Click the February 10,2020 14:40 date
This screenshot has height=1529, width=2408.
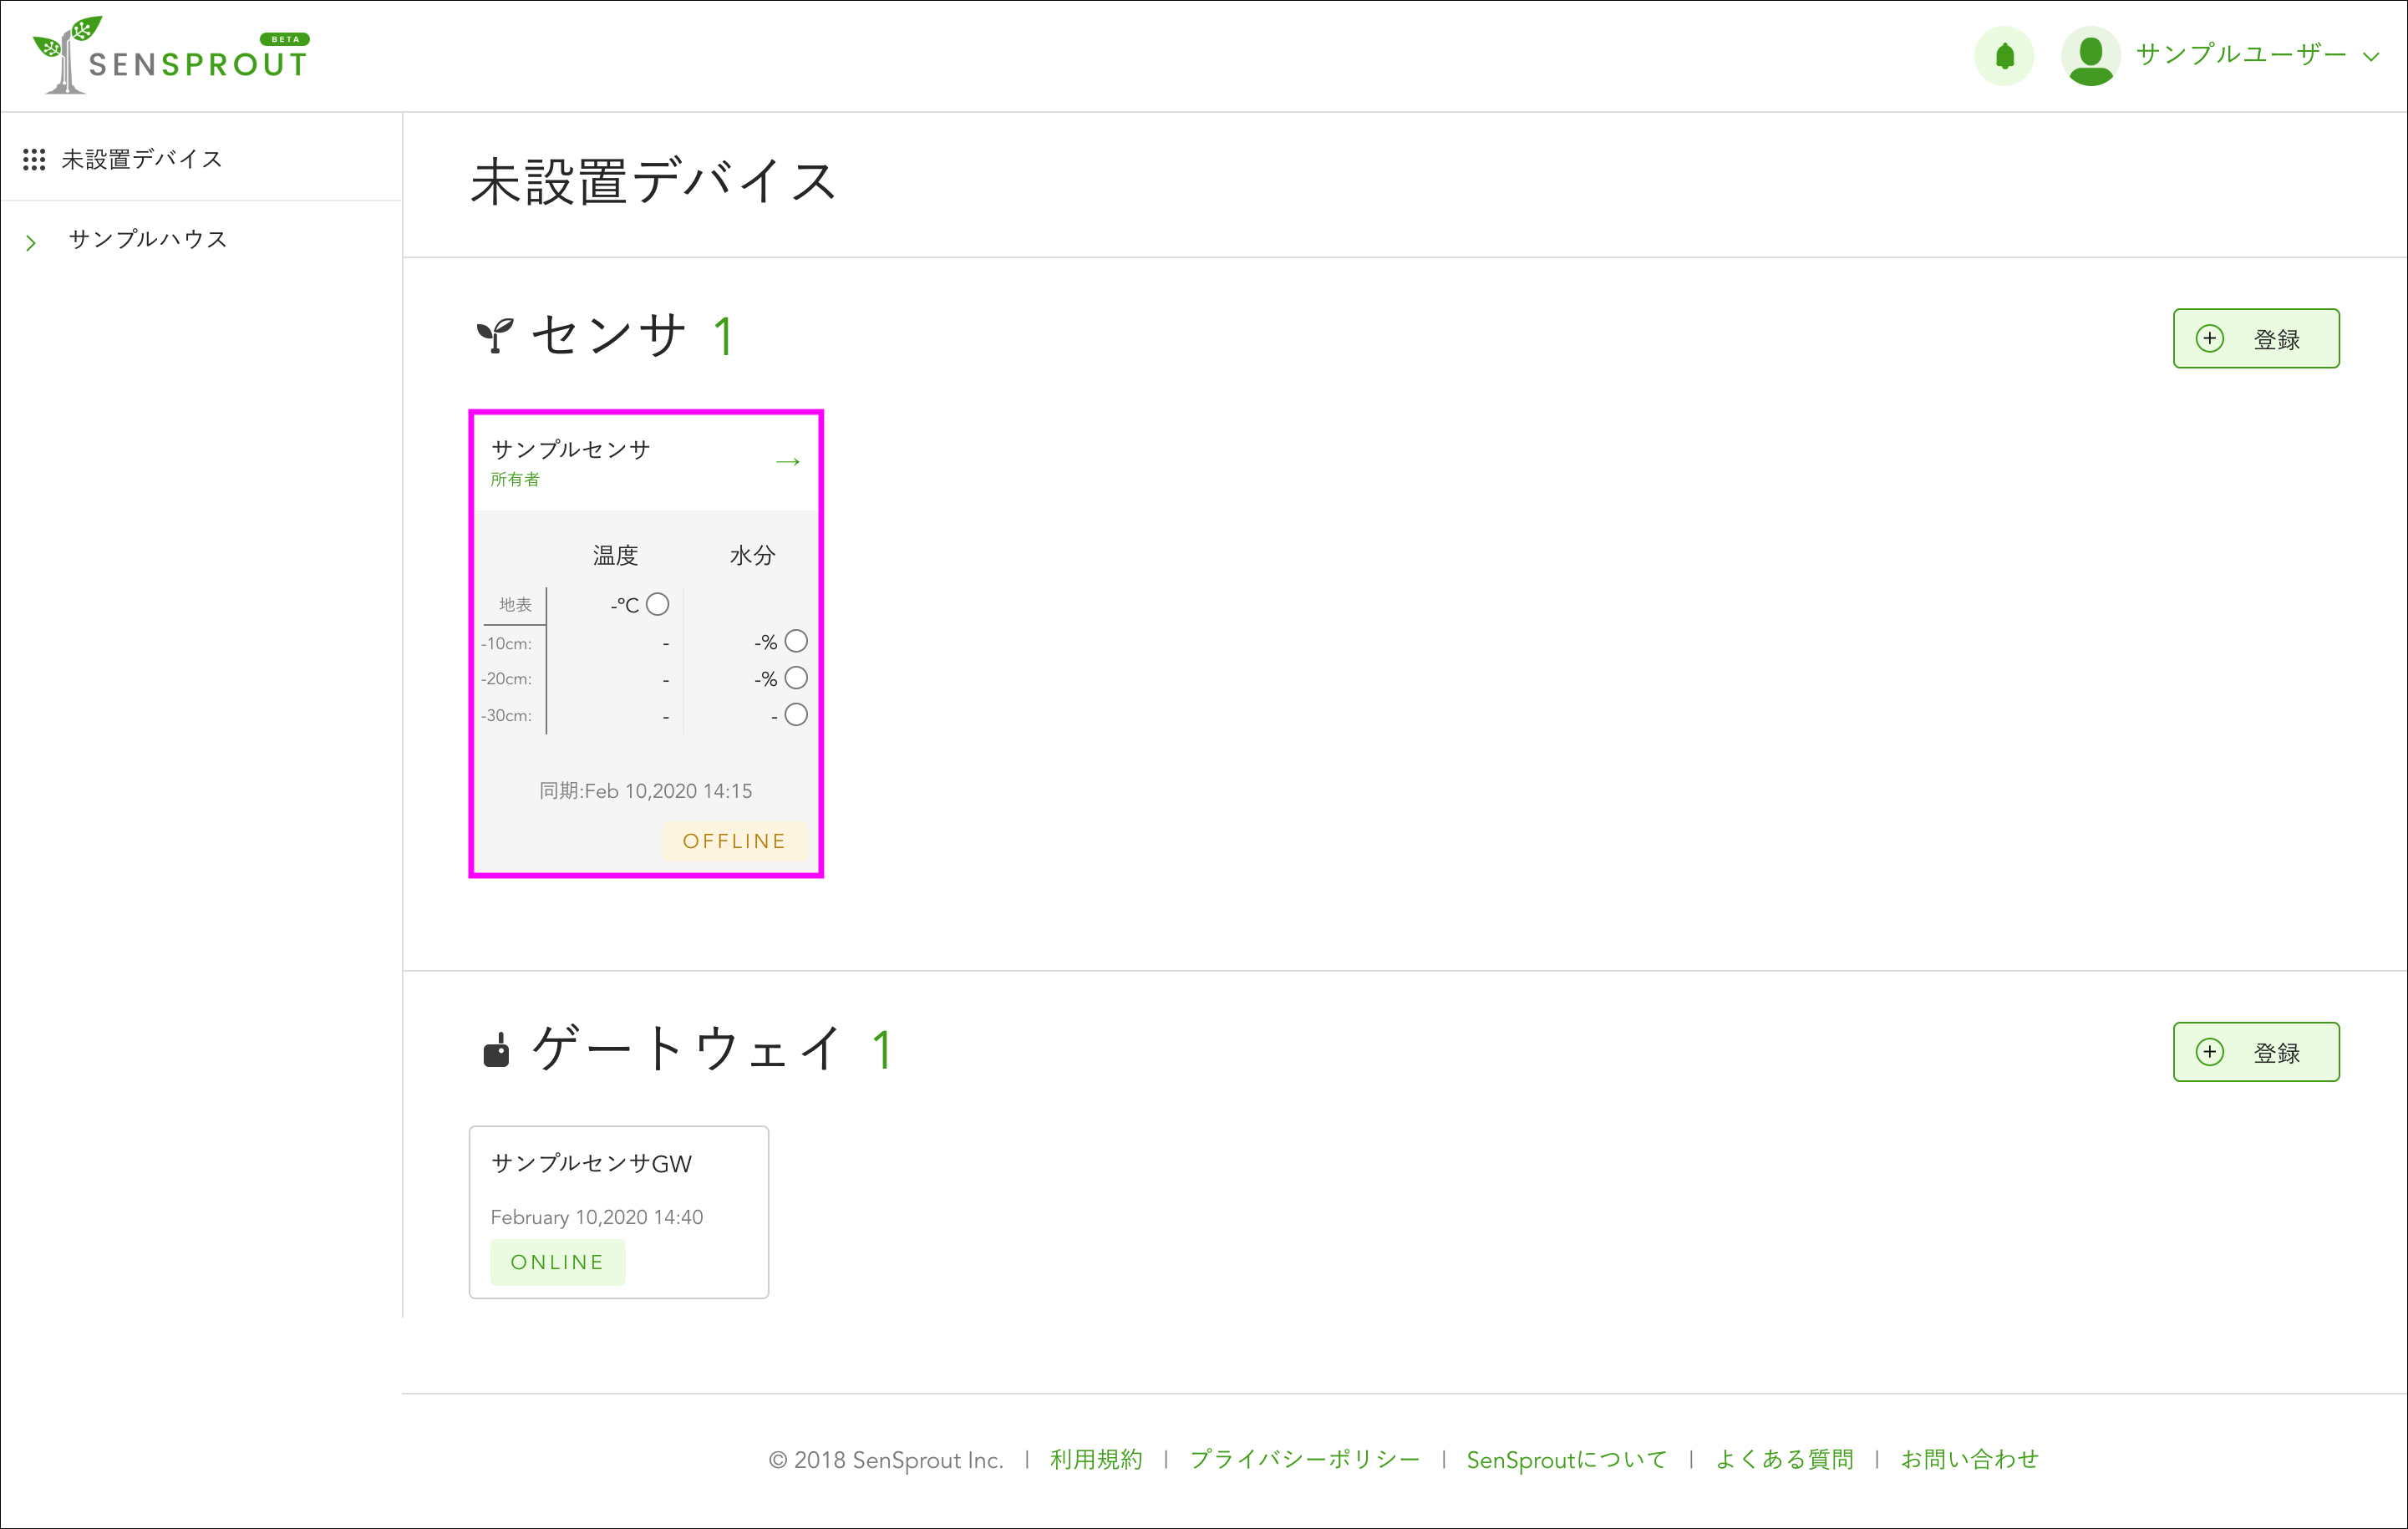pos(596,1217)
